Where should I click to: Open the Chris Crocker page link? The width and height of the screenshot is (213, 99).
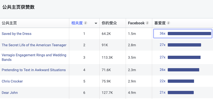click(12, 81)
